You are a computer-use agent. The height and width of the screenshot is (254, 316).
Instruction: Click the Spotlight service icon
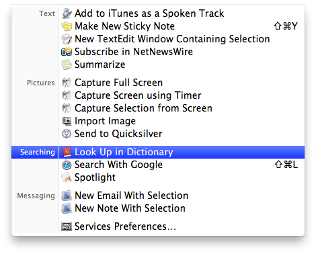click(67, 177)
